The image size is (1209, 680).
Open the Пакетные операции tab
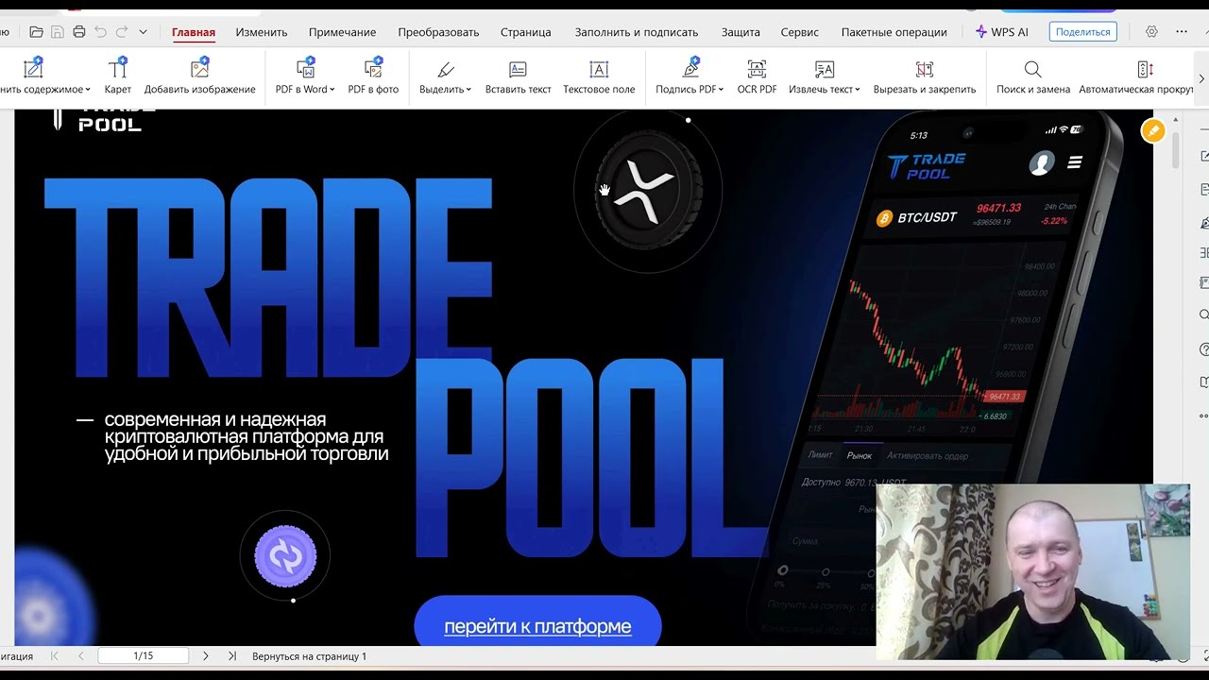894,32
